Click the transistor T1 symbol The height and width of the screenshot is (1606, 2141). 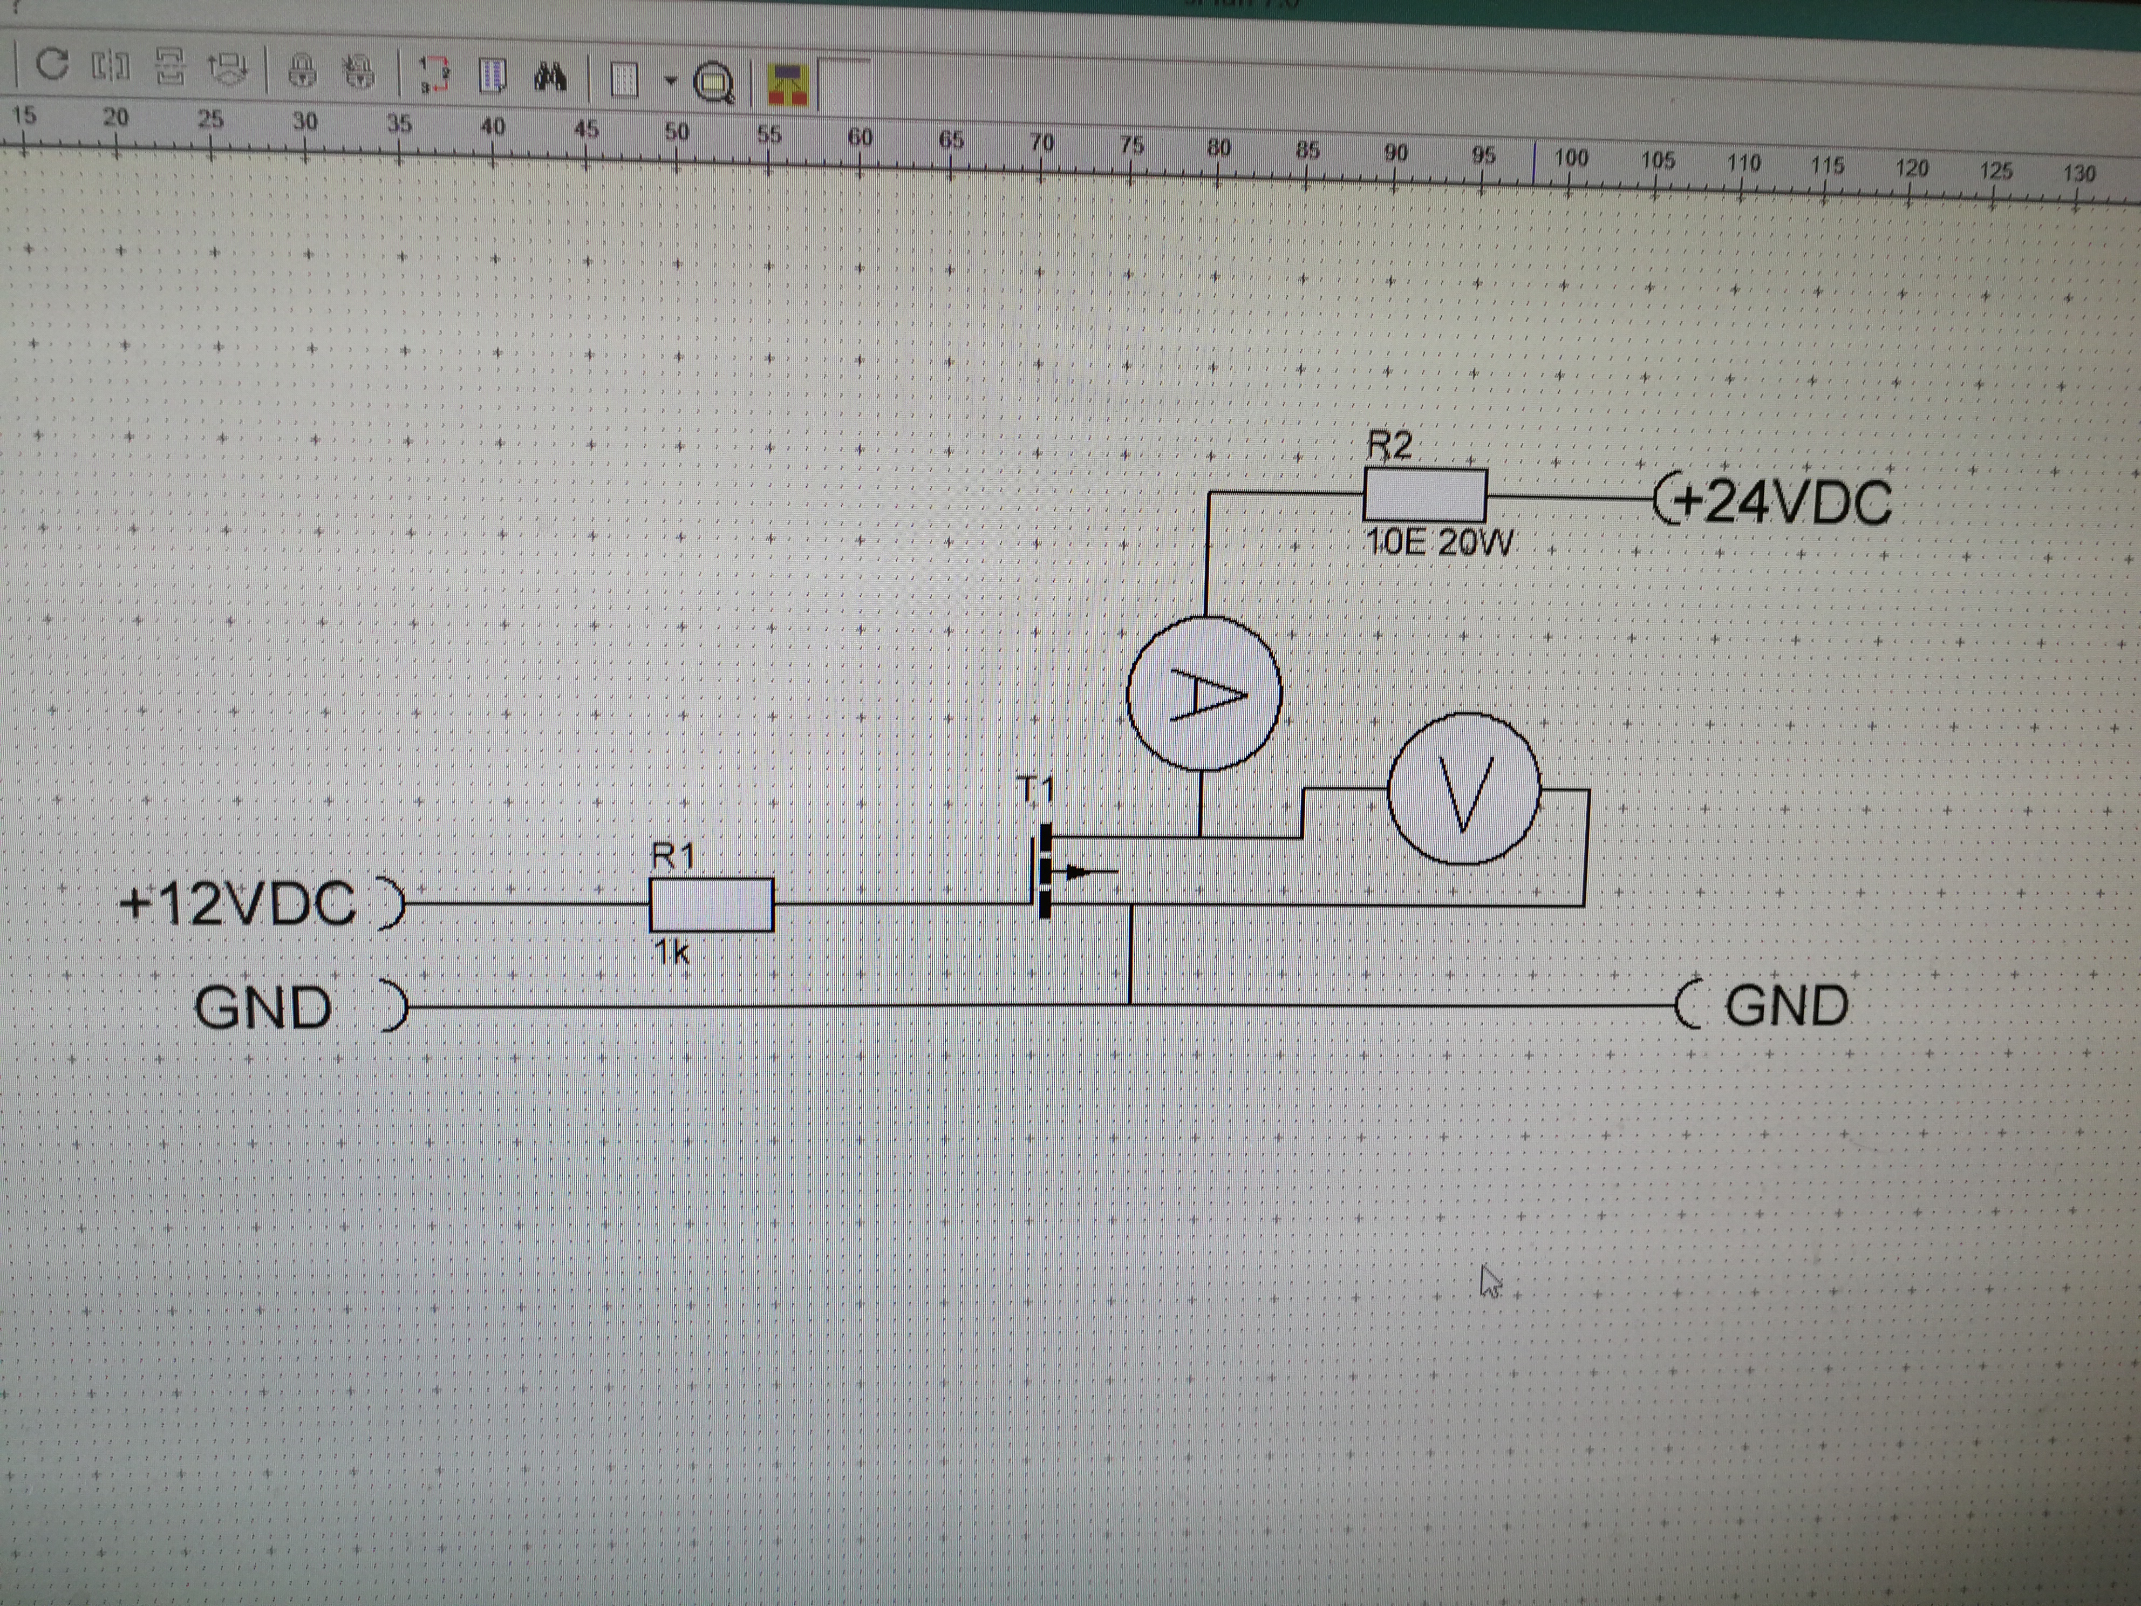tap(1047, 871)
